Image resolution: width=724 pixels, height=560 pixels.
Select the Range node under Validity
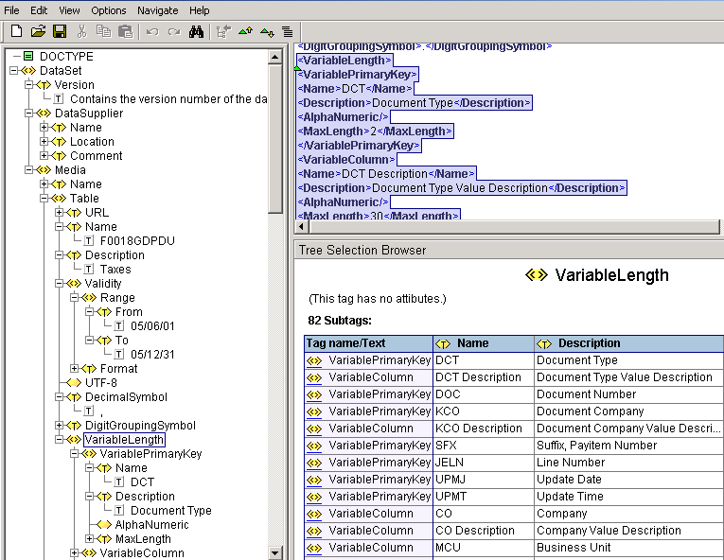pos(117,298)
